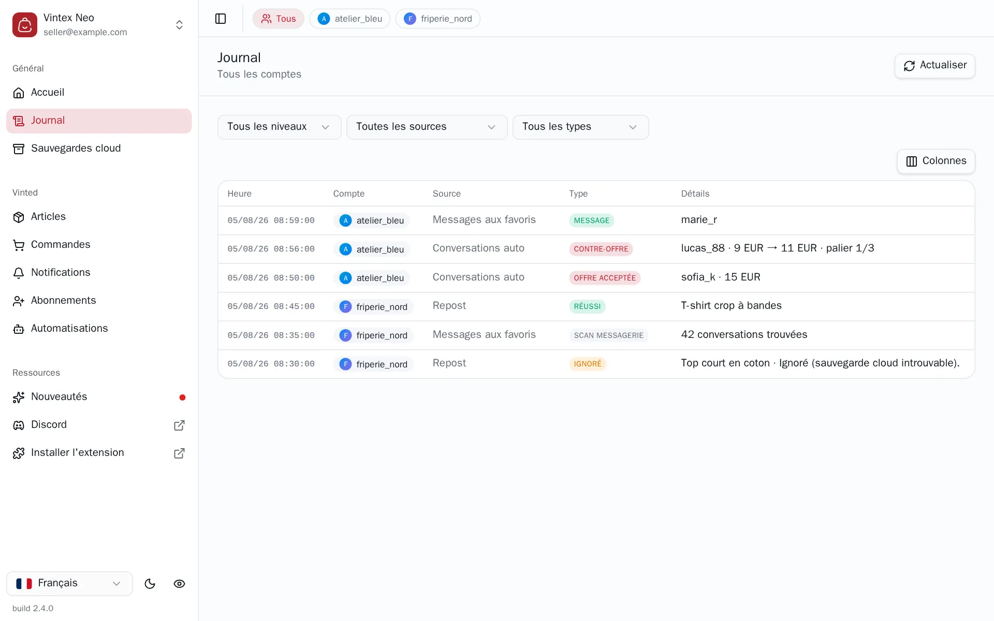
Task: Click the puzzle piece extension icon
Action: (19, 453)
